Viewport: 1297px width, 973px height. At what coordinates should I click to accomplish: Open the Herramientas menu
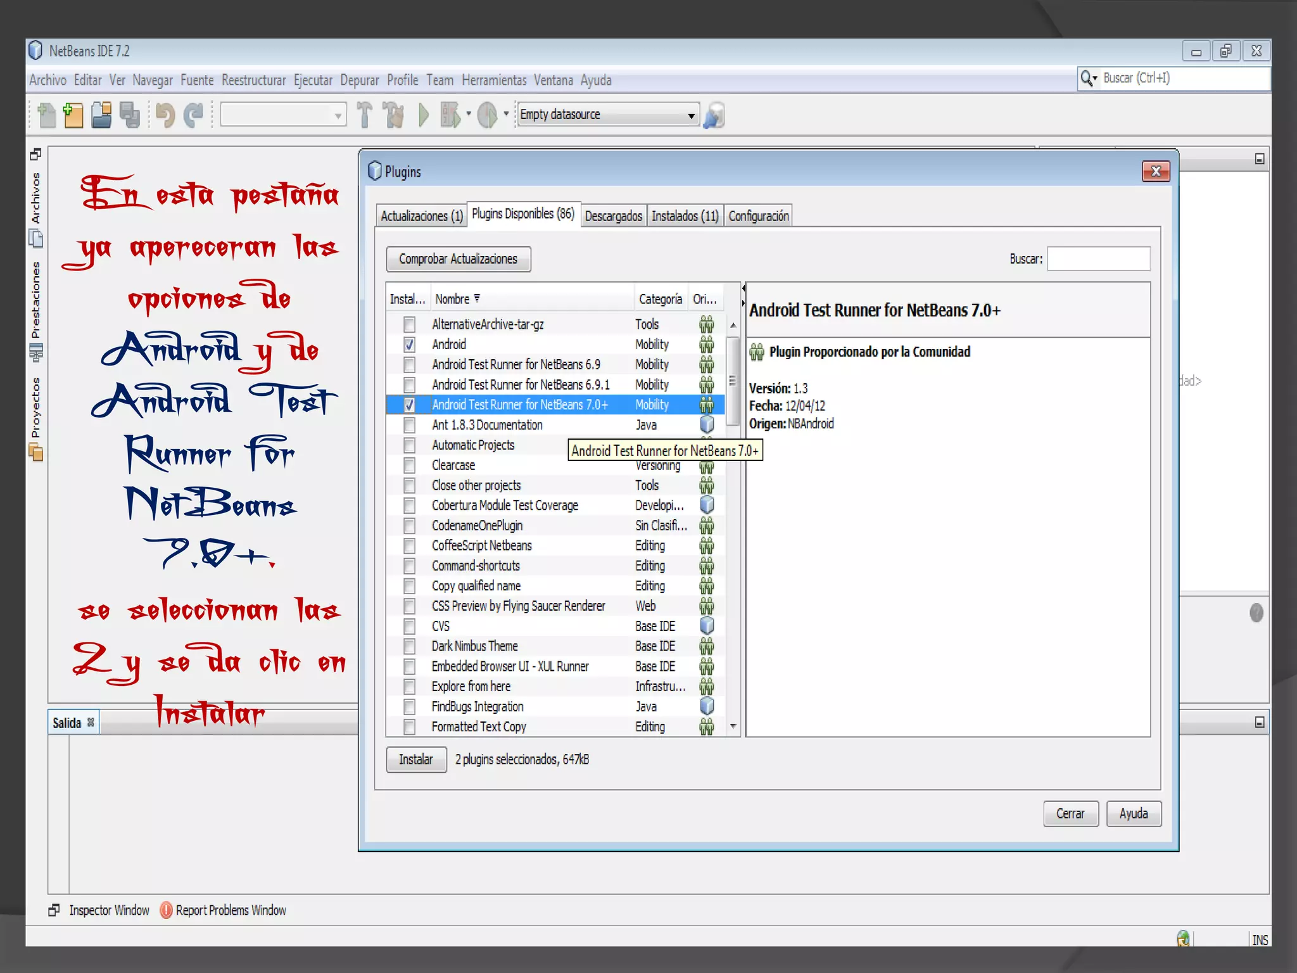(494, 80)
